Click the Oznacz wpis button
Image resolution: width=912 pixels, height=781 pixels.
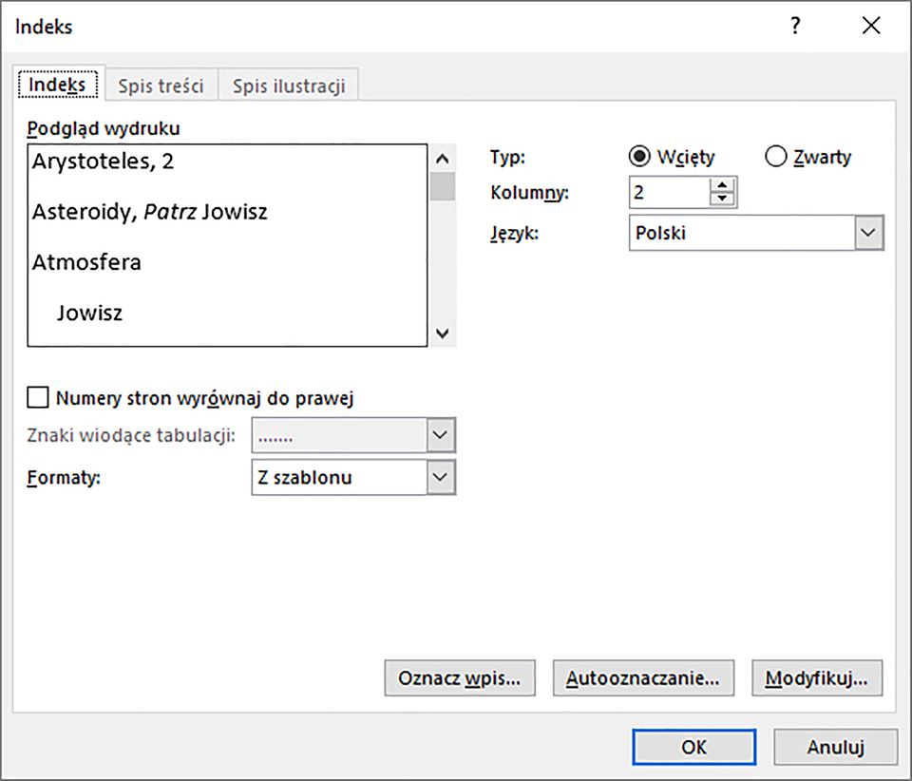click(x=460, y=678)
